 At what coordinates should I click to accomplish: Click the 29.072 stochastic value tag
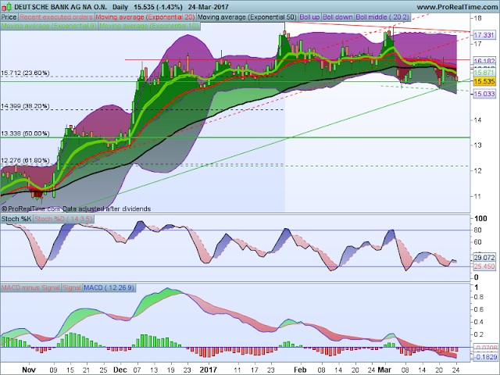(484, 258)
